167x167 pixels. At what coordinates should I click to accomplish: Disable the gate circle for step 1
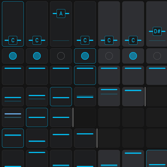[x=13, y=56]
